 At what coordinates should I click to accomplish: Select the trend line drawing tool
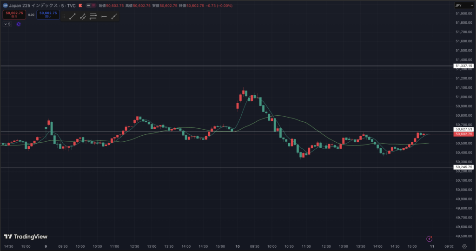[73, 16]
